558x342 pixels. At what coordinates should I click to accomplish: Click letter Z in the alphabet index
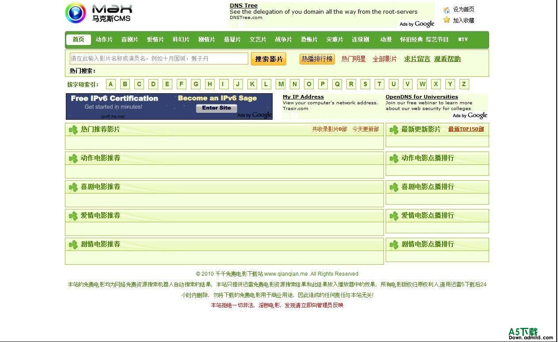click(x=464, y=84)
